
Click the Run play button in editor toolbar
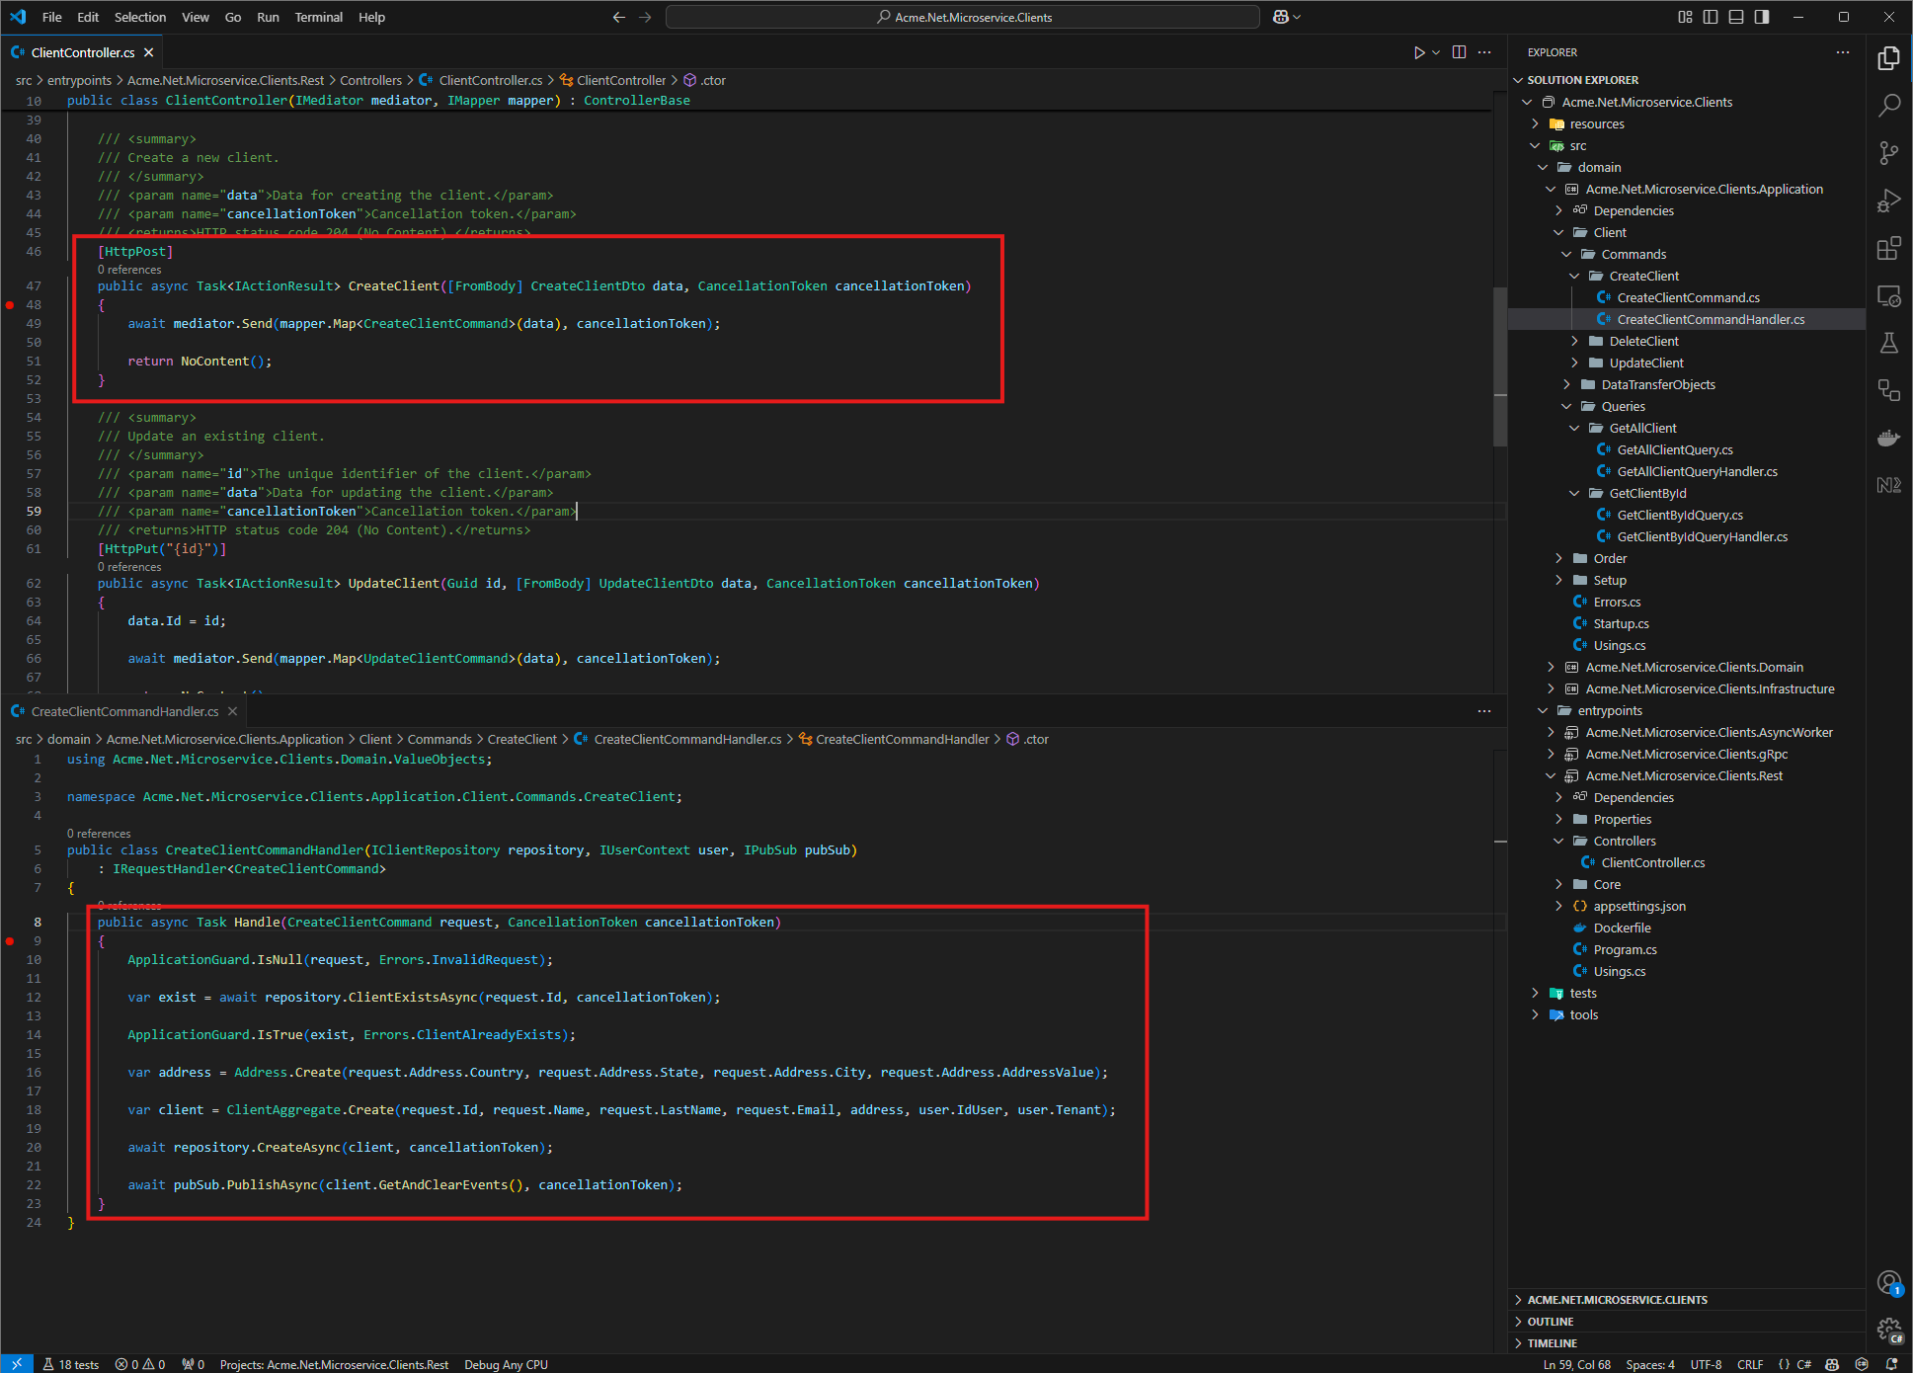pyautogui.click(x=1419, y=52)
